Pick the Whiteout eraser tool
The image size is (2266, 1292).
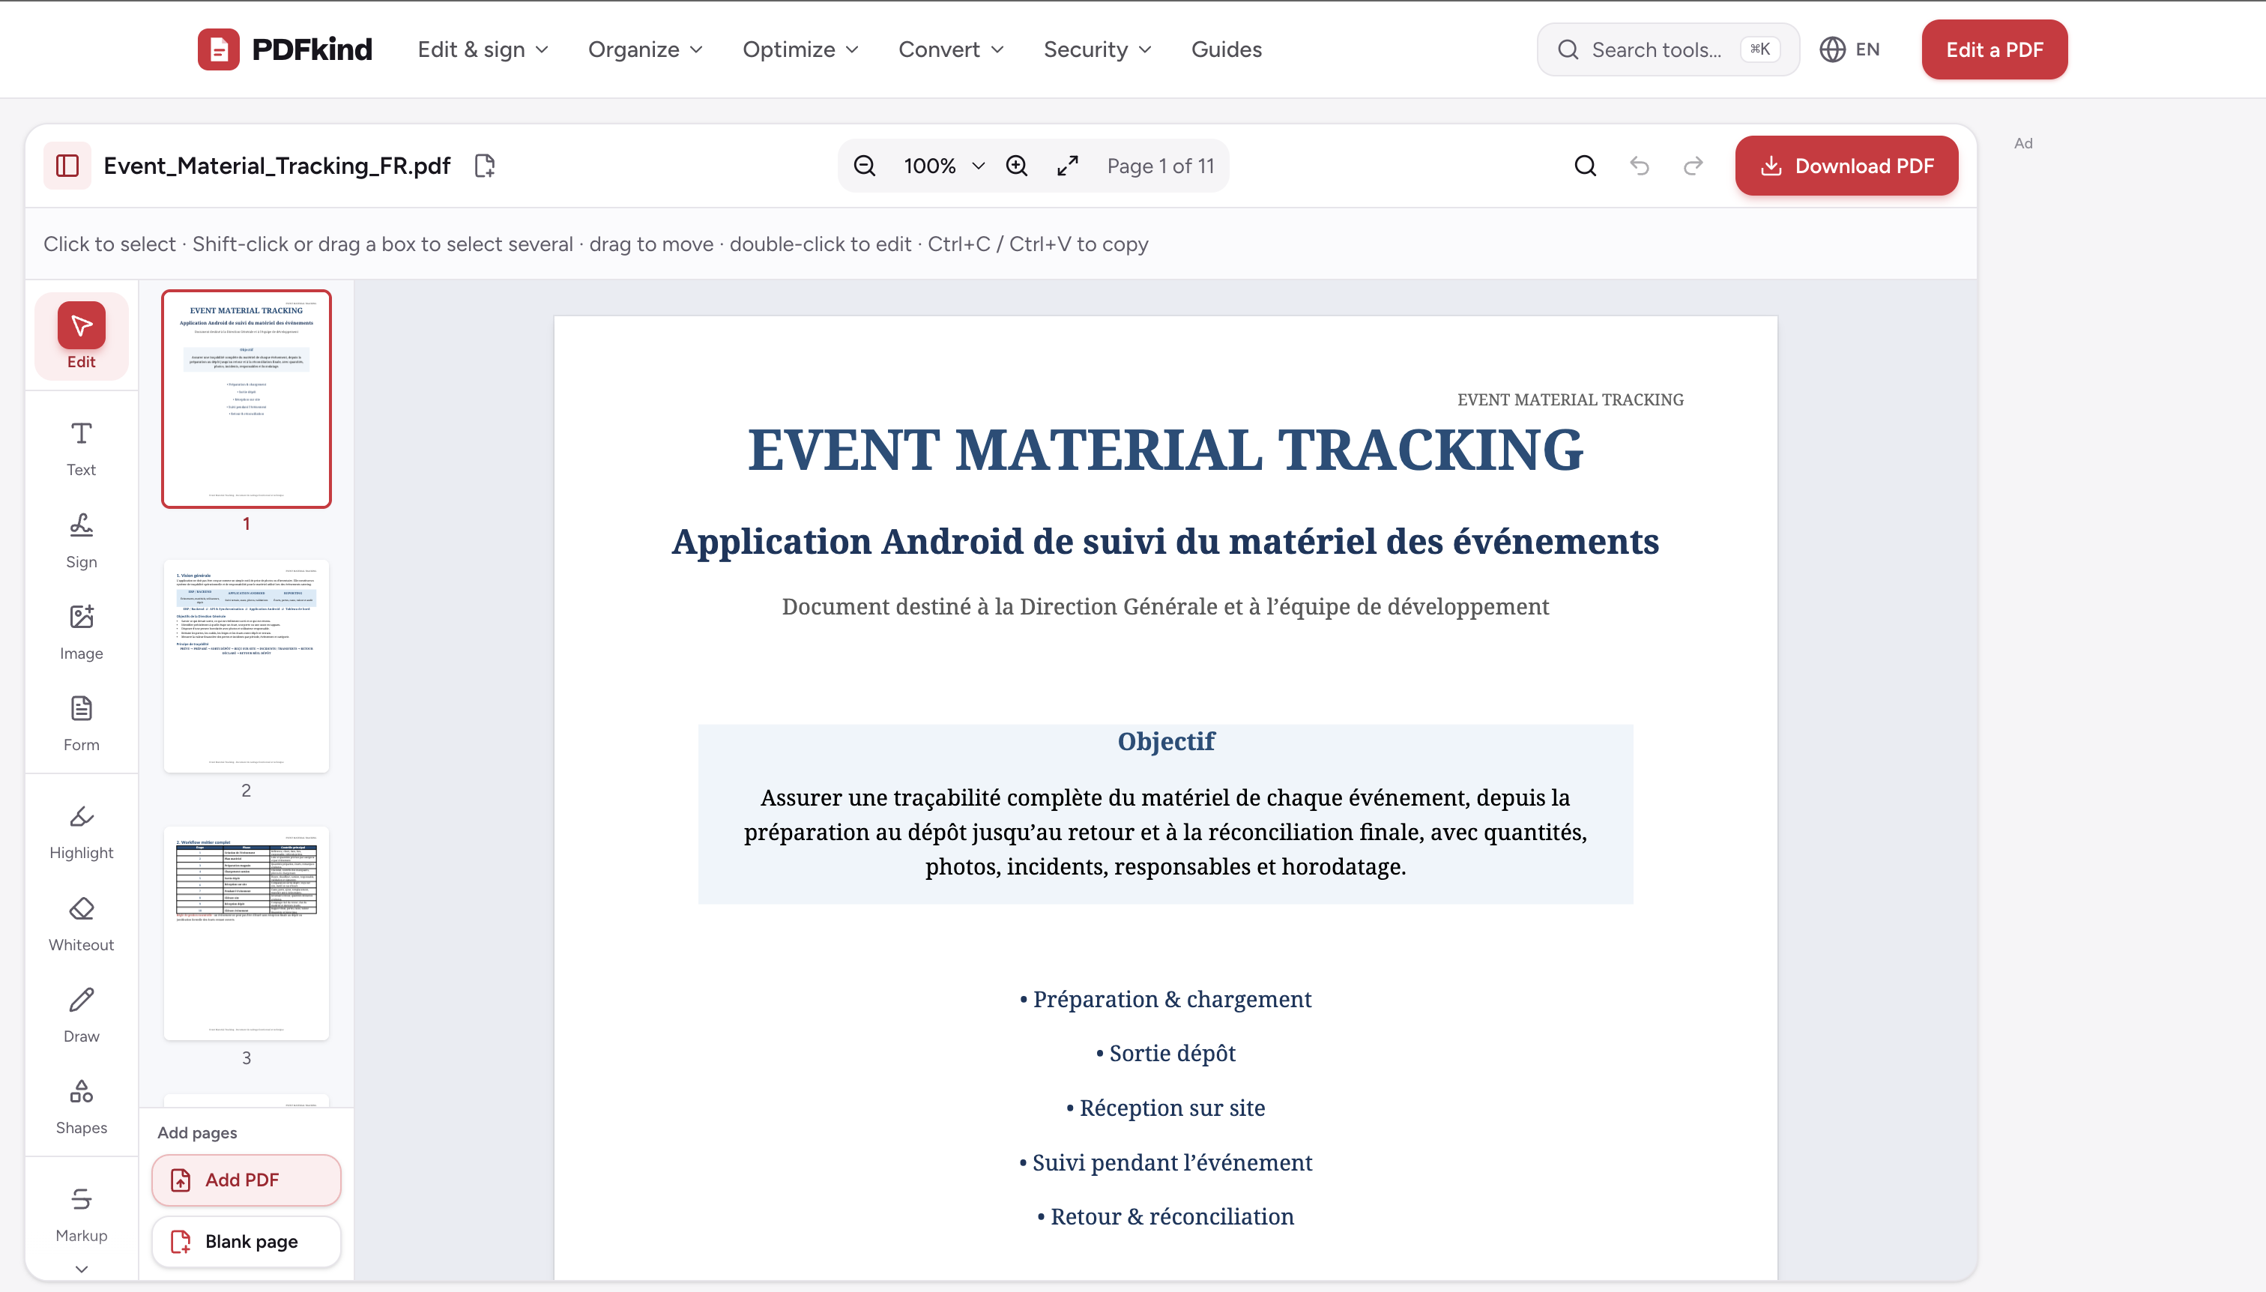(81, 924)
